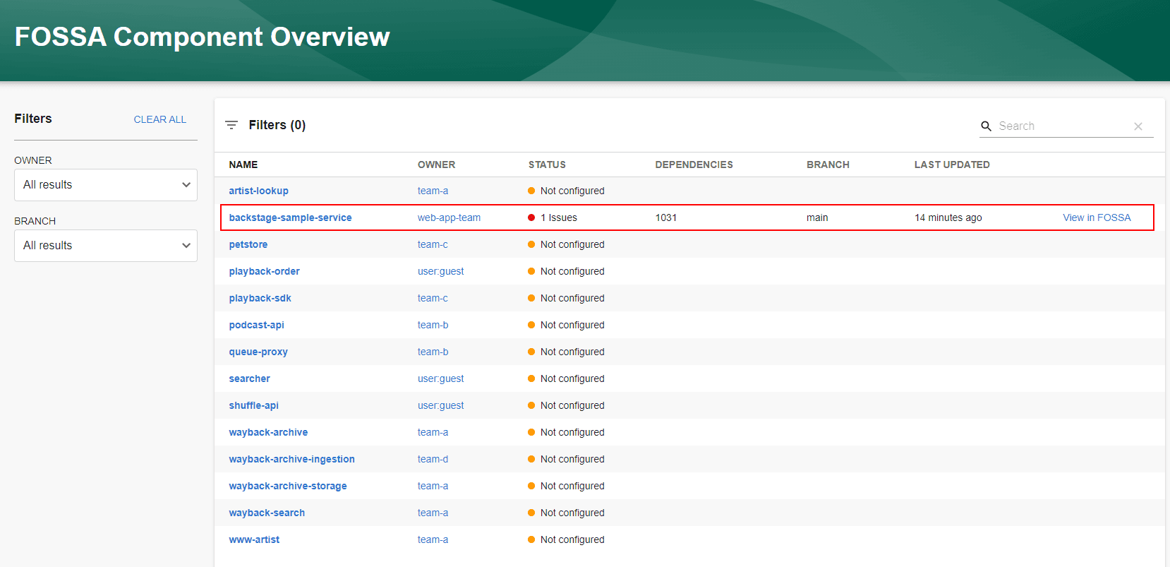Open the queue-proxy component link
Viewport: 1170px width, 567px height.
click(258, 352)
